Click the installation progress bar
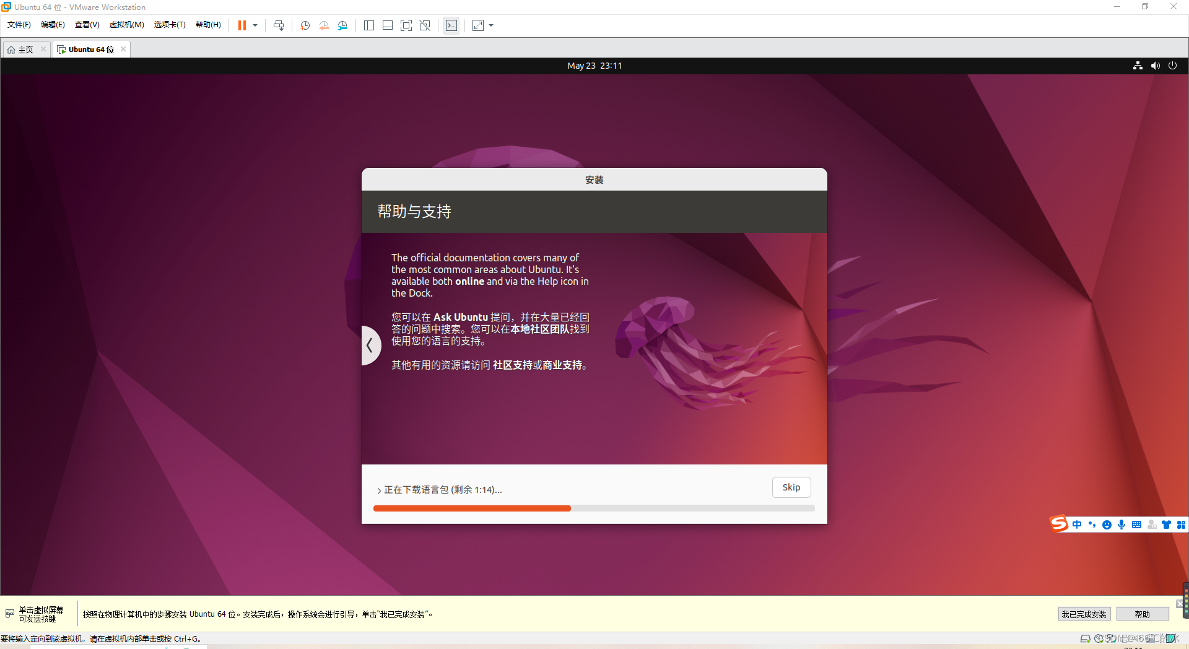This screenshot has height=649, width=1189. 594,508
